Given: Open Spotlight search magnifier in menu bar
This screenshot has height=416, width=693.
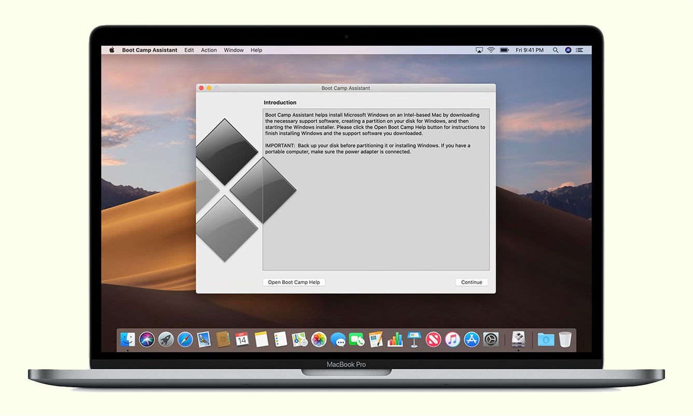Looking at the screenshot, I should point(556,50).
